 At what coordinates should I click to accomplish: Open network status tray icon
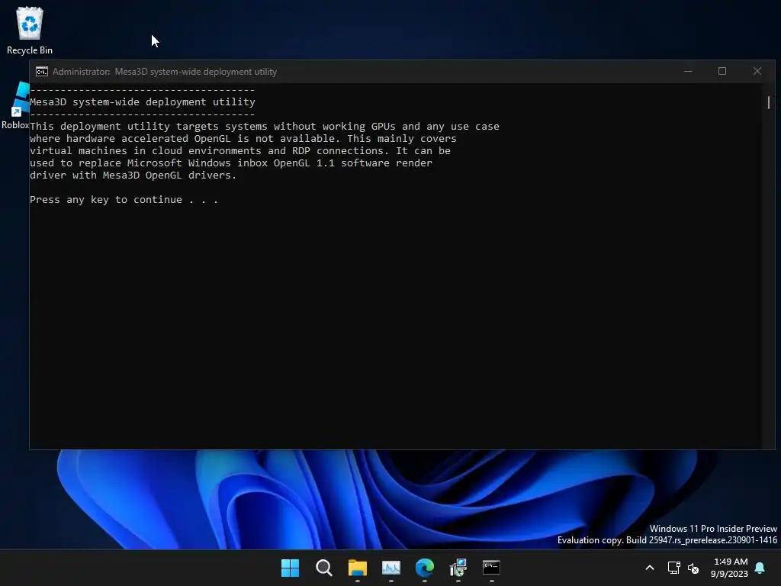click(673, 568)
